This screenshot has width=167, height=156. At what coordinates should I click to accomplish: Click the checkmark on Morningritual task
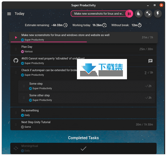tap(83, 149)
